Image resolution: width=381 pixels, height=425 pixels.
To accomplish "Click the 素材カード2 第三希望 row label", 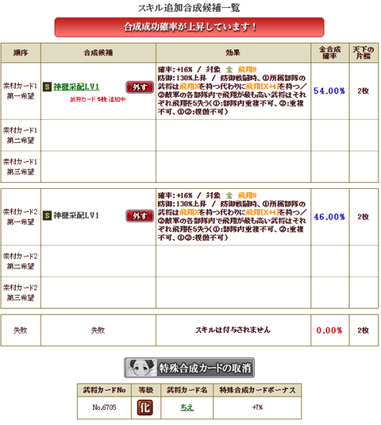I will click(21, 292).
